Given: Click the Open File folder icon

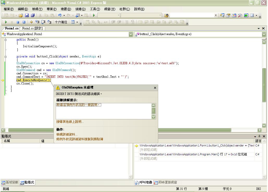Looking at the screenshot, I should tap(21, 16).
